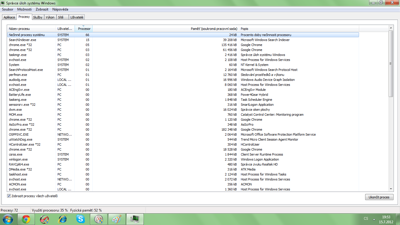Open Google Chrome from the taskbar
Screen dimensions: 400x225
click(26, 219)
